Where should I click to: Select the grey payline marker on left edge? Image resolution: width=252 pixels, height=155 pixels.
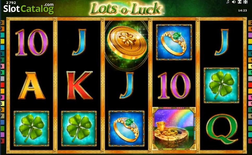click(x=2, y=79)
